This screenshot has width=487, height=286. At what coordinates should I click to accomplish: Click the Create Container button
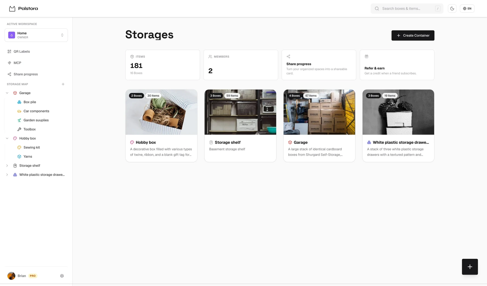pos(413,35)
